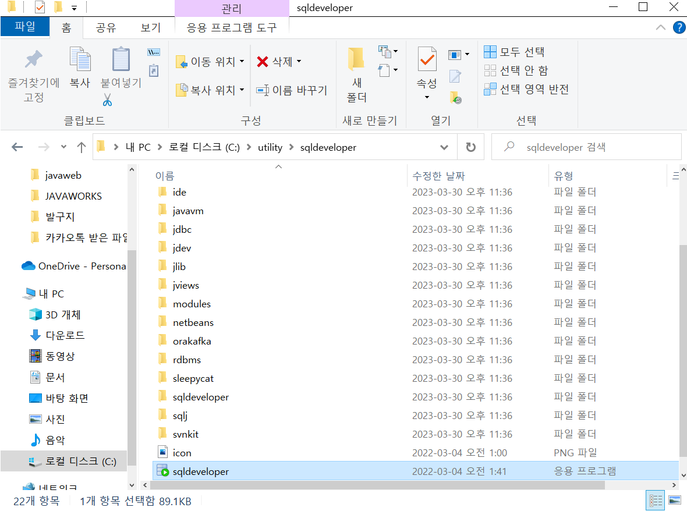Sort by Name (이름) column header

165,176
